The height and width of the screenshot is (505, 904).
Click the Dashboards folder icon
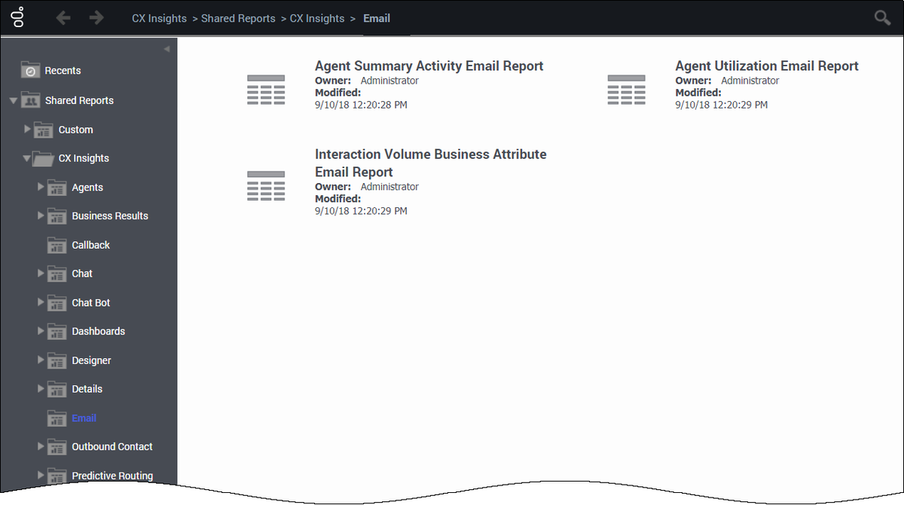(x=57, y=332)
